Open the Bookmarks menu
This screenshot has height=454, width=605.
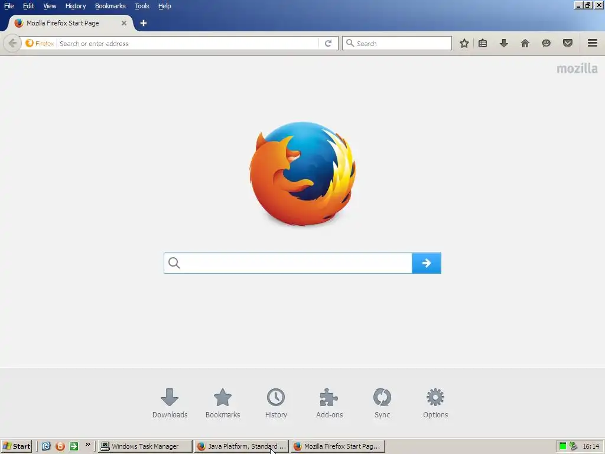pos(110,6)
